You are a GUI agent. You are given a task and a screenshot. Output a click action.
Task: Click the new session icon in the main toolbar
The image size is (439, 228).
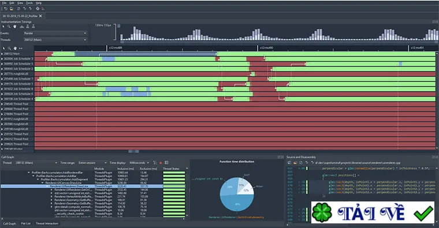(x=6, y=9)
